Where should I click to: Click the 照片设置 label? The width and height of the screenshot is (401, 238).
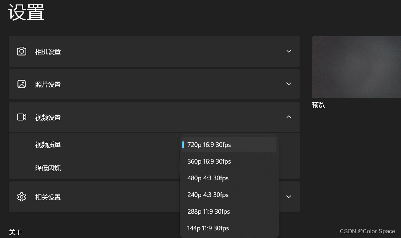48,85
